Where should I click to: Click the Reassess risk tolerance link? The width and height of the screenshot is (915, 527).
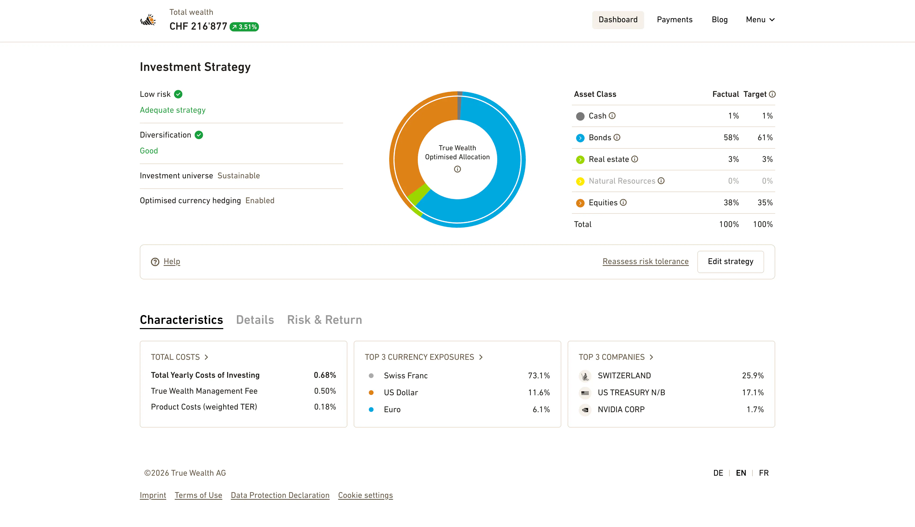click(x=645, y=261)
